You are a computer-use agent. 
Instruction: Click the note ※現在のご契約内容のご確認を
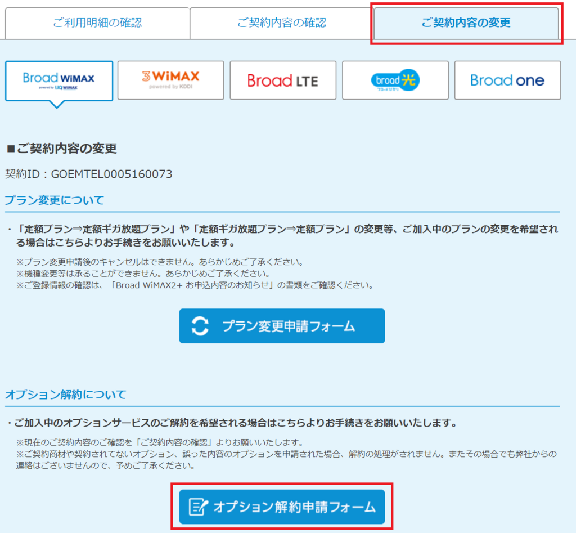[160, 442]
